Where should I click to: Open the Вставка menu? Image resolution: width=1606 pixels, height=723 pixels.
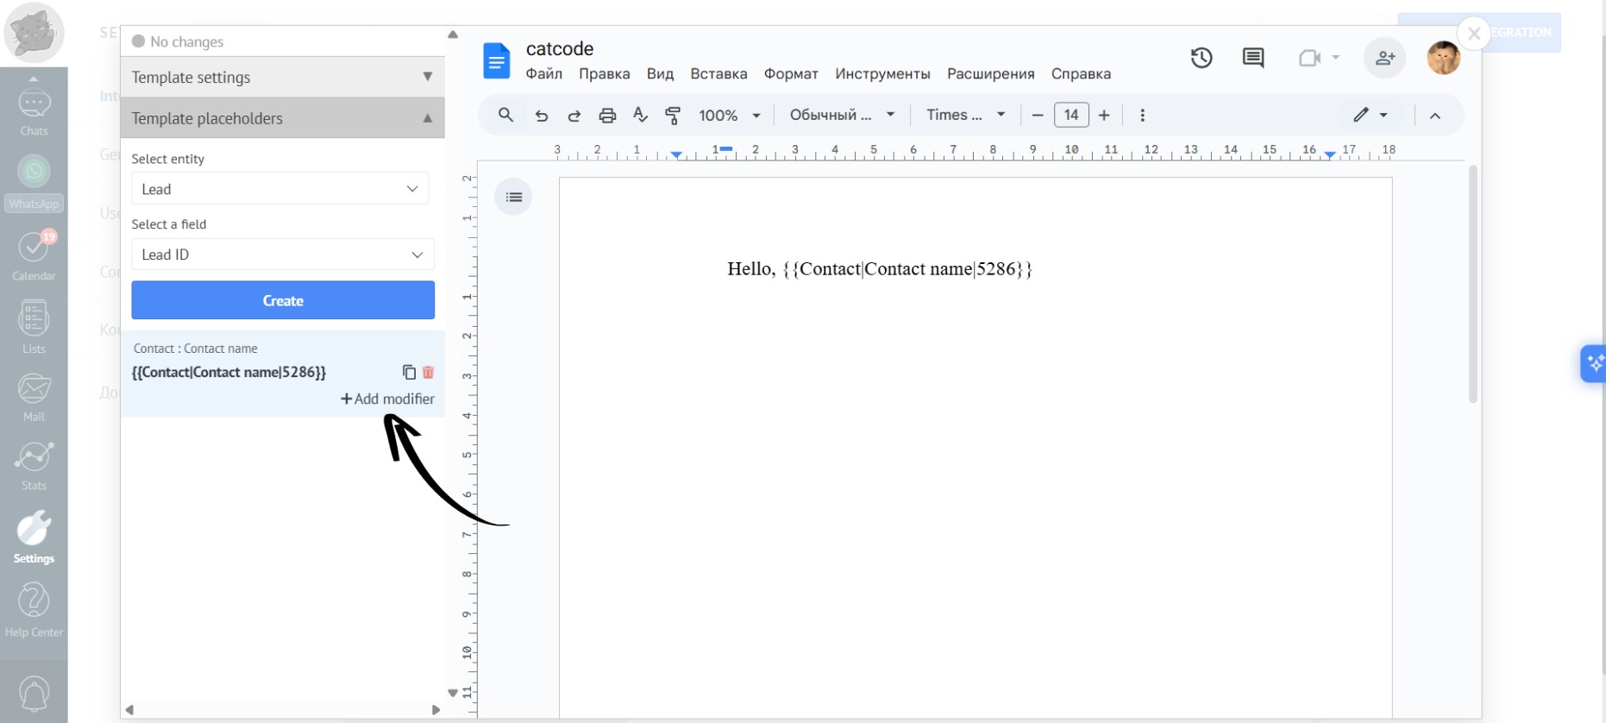pyautogui.click(x=718, y=74)
